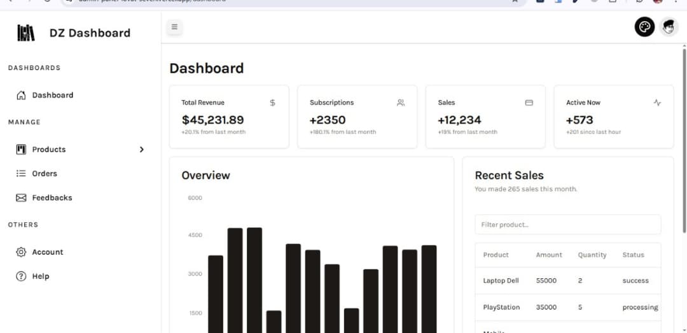Viewport: 687px width, 333px height.
Task: Click the Products kanban icon
Action: point(21,150)
